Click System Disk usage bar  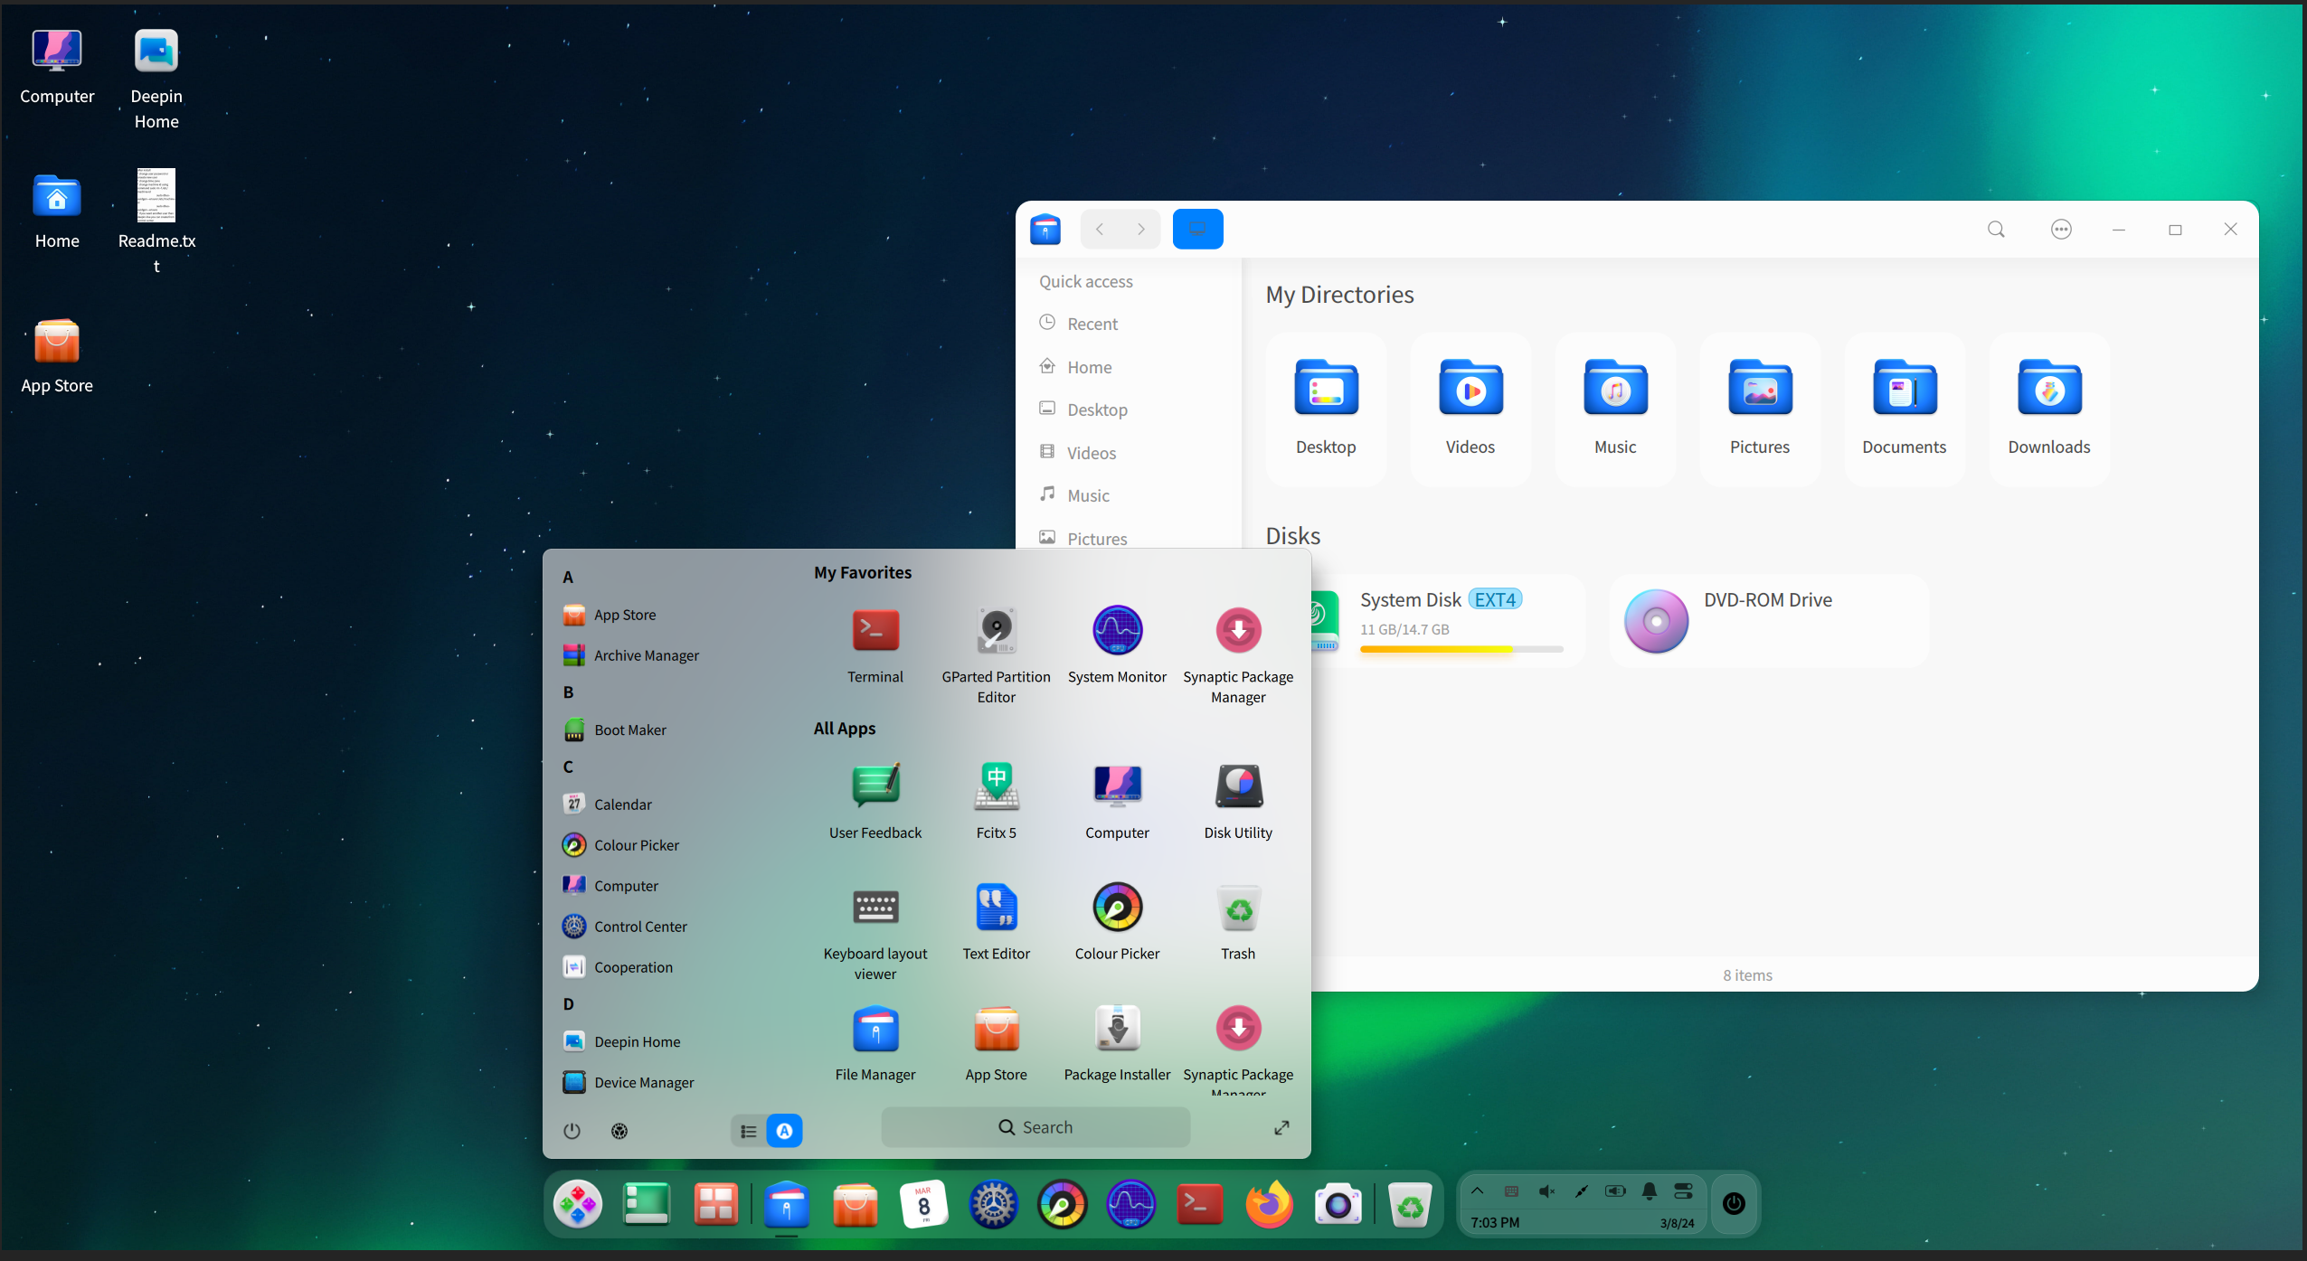(1461, 649)
